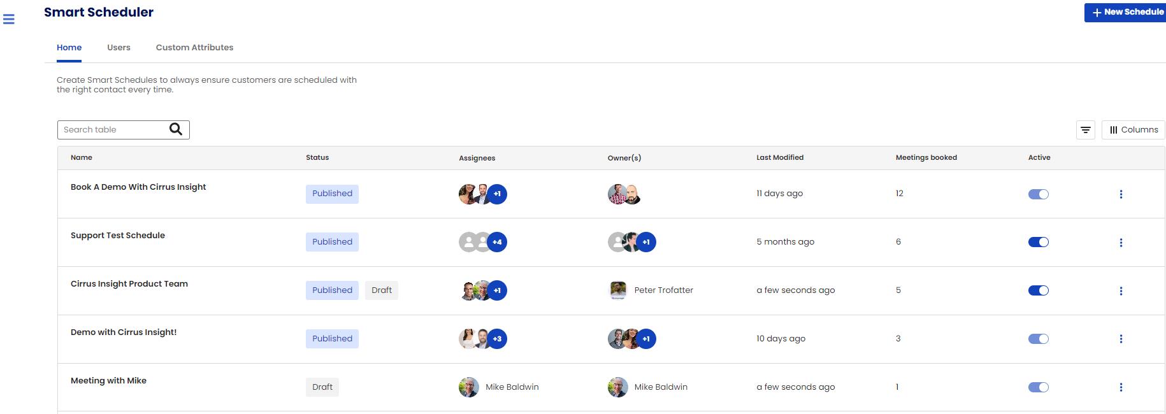
Task: Sort by Last Modified column header
Action: tap(780, 158)
